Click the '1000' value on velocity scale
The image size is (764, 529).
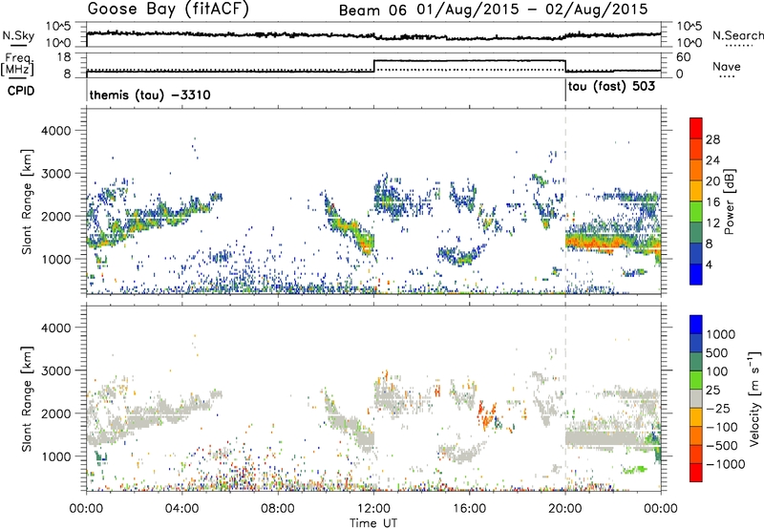coord(720,334)
